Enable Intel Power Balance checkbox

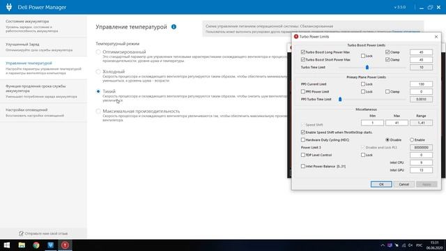(303, 166)
